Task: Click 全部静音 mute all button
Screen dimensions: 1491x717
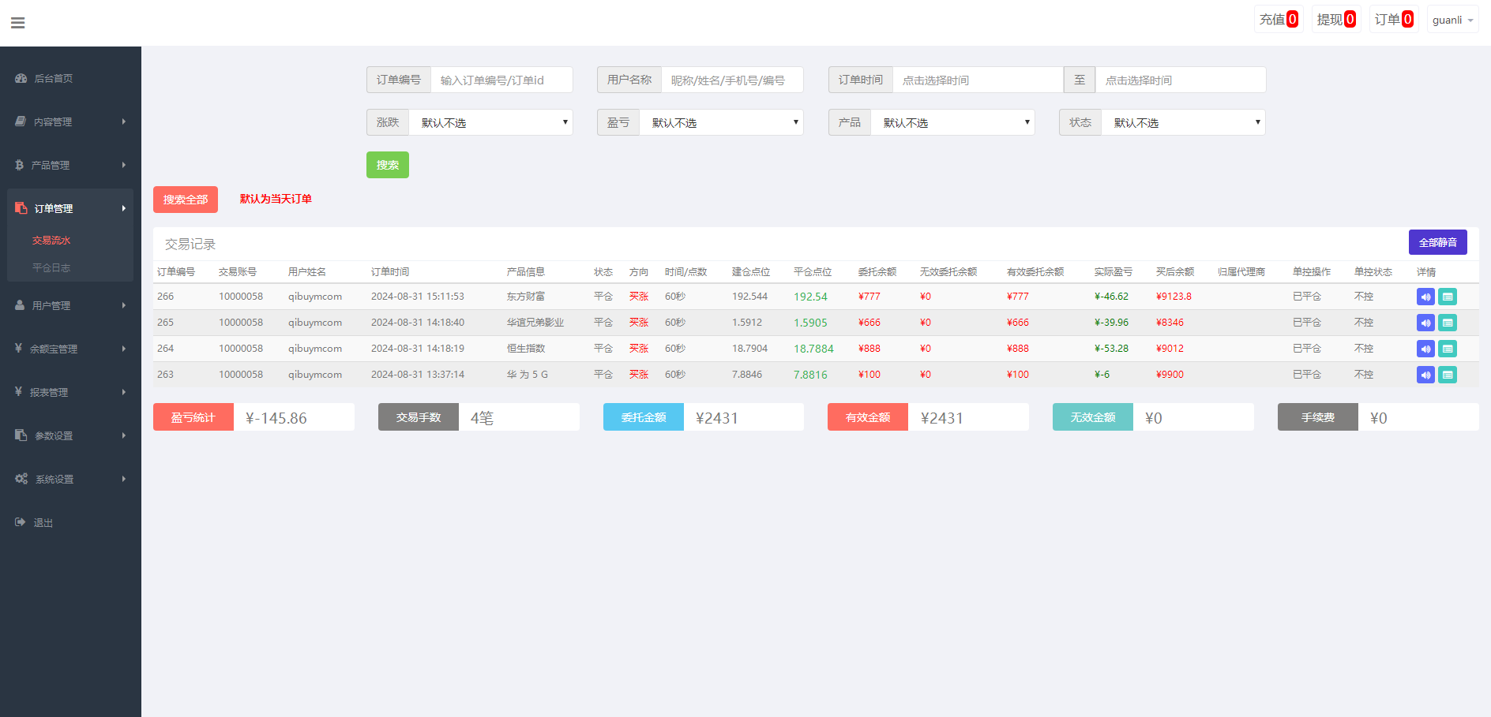Action: [1437, 242]
